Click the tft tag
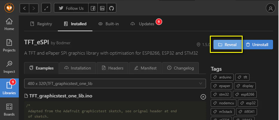The height and width of the screenshot is (120, 279). click(x=242, y=77)
